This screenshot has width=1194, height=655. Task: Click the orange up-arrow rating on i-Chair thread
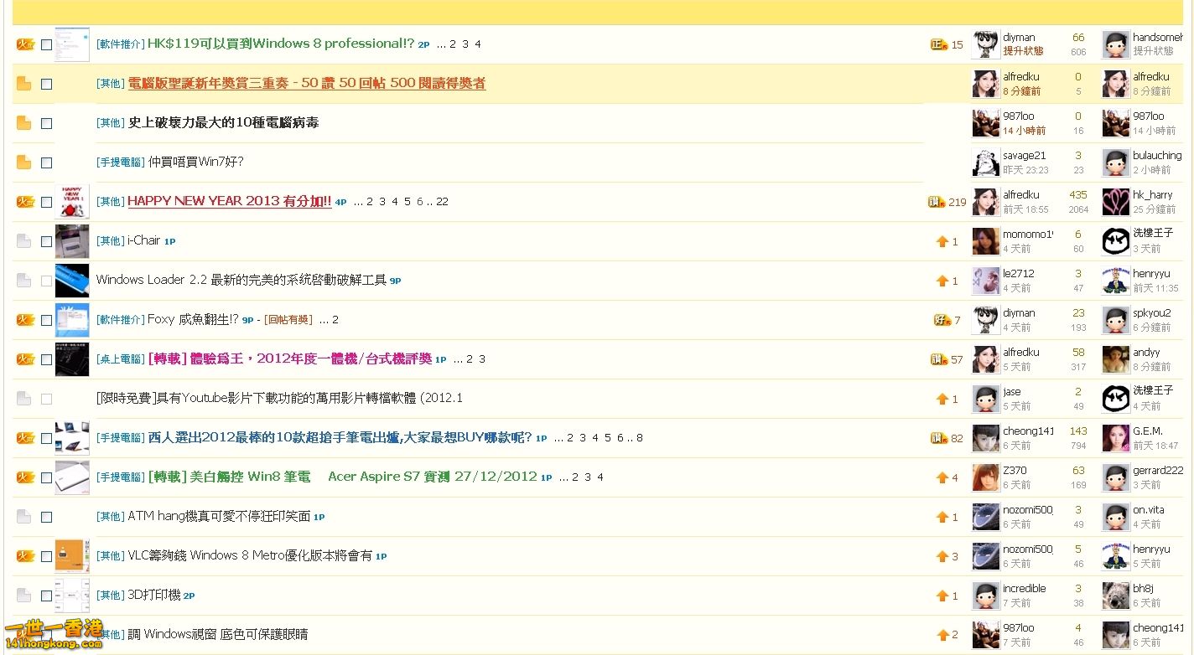pos(942,242)
